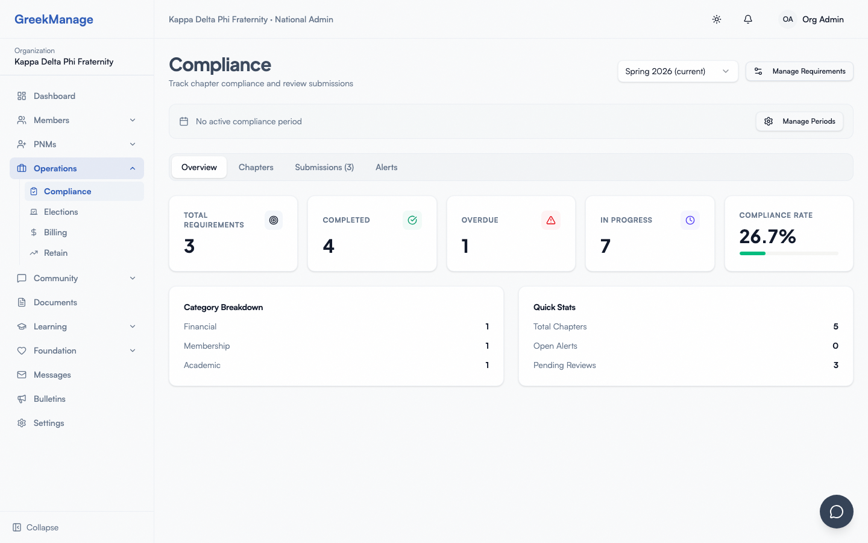868x543 pixels.
Task: Open the Spring 2026 period selector
Action: tap(678, 71)
